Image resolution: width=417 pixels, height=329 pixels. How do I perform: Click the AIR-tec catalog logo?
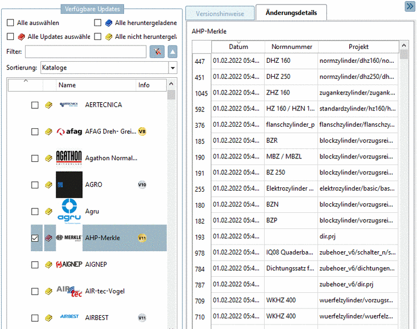[x=69, y=291]
